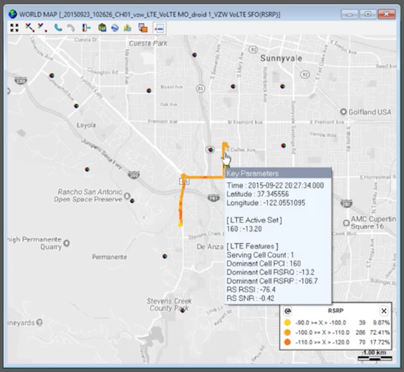Click the 286 count in legend
Image resolution: width=404 pixels, height=372 pixels.
point(360,332)
